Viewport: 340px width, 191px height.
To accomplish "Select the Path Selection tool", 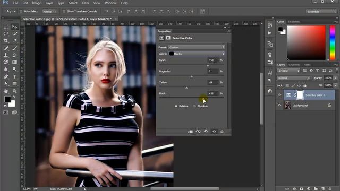I will [6, 84].
